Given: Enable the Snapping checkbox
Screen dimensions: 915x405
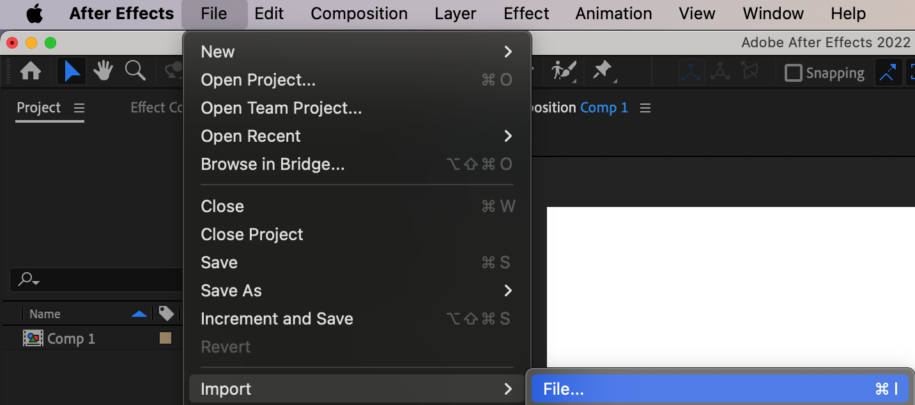Looking at the screenshot, I should tap(793, 73).
